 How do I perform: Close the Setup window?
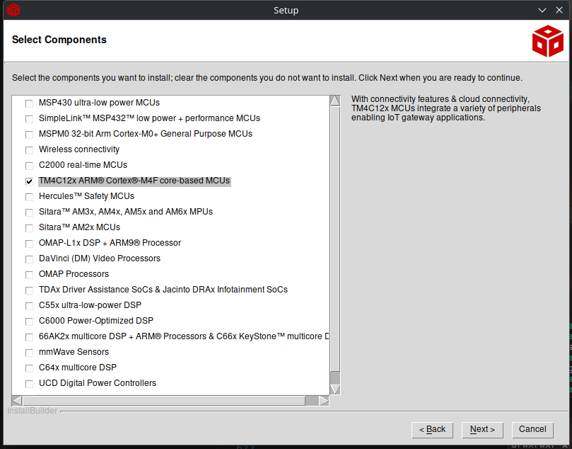[559, 10]
